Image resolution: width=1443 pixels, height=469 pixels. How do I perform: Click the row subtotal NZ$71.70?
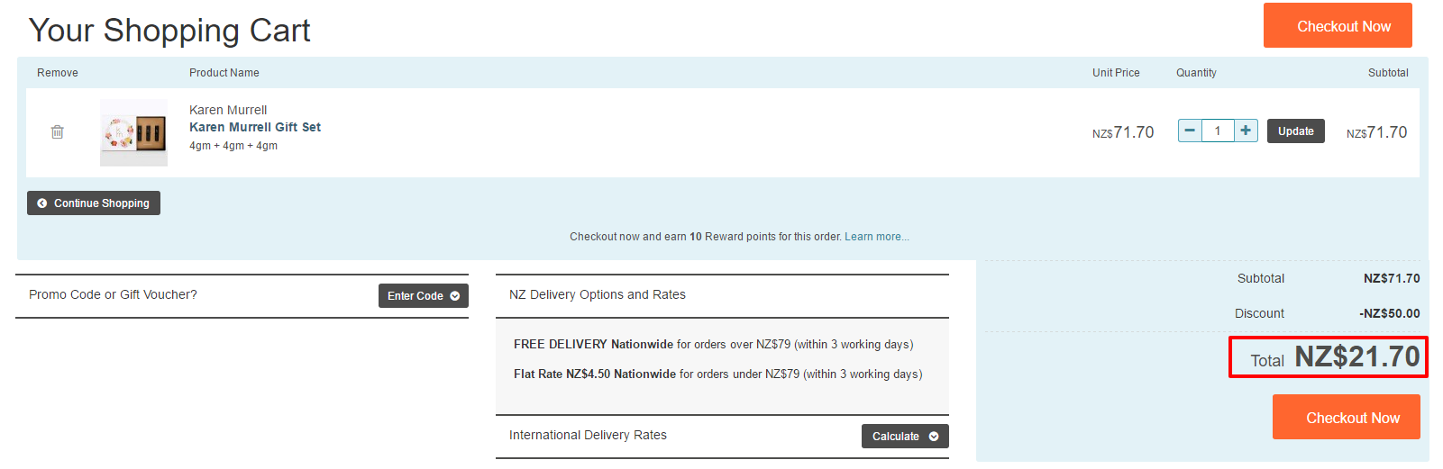tap(1376, 132)
